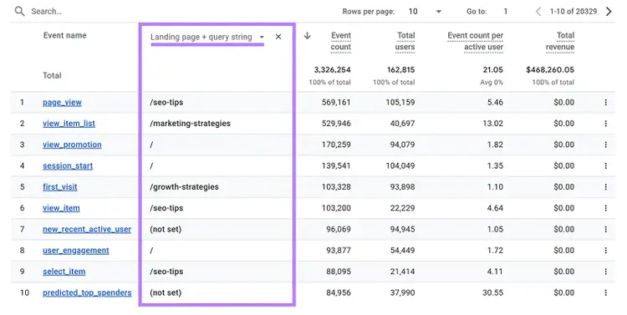This screenshot has height=315, width=627.
Task: Open the page_view event link
Action: coord(62,102)
